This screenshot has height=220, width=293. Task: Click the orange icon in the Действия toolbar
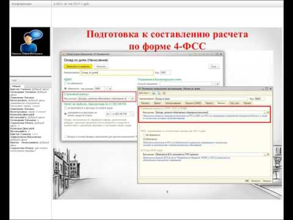pyautogui.click(x=164, y=93)
